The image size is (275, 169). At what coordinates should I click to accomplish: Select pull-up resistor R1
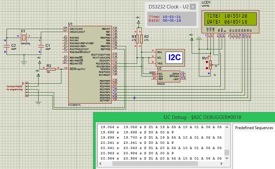click(137, 39)
